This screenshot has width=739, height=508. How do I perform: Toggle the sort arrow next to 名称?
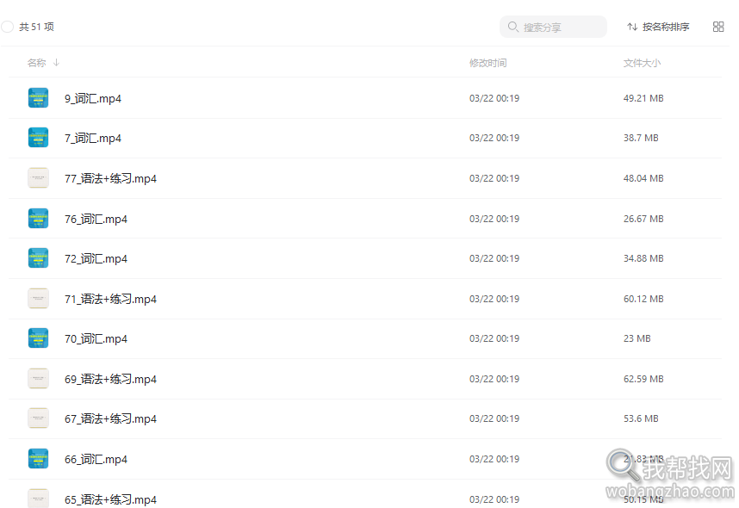pos(56,62)
